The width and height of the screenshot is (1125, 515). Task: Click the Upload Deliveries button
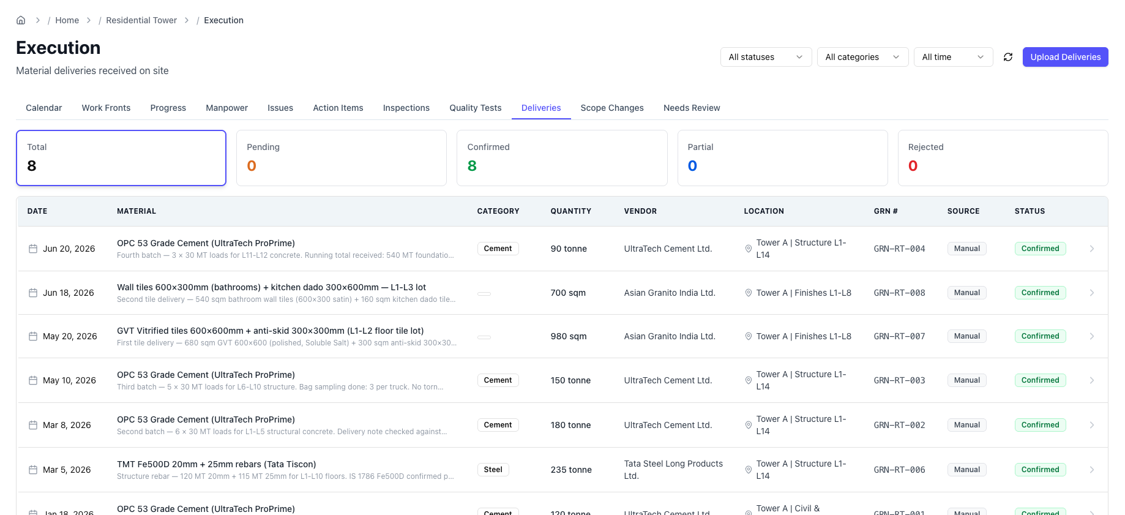(1066, 57)
